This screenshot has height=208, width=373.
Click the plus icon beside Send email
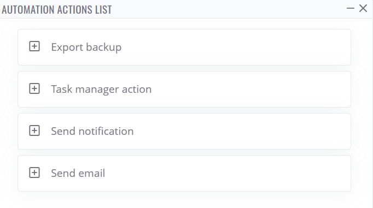(x=34, y=173)
